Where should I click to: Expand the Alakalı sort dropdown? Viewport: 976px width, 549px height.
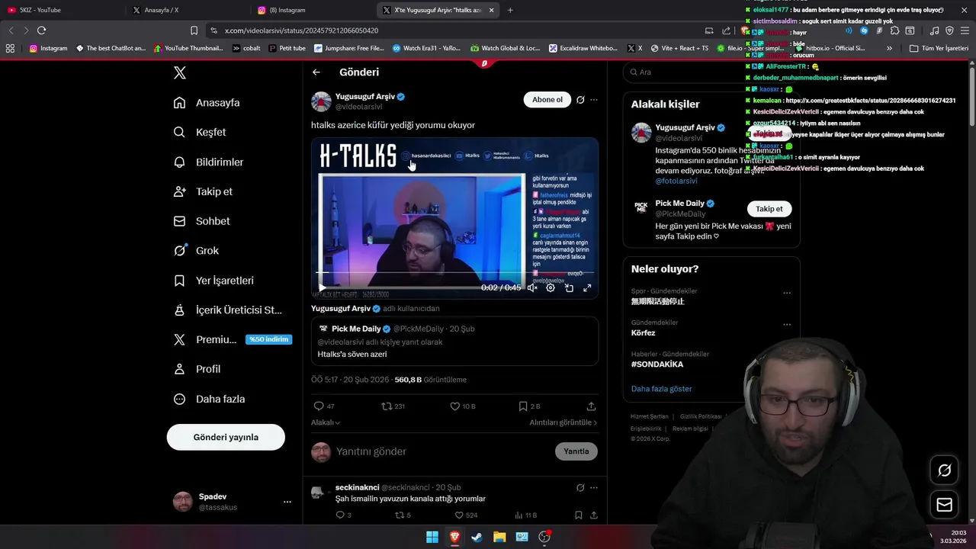(x=326, y=422)
